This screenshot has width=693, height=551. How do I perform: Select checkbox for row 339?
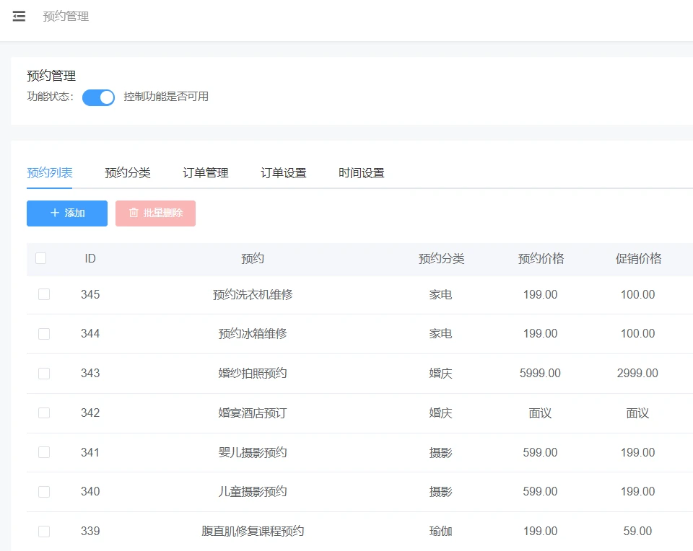pyautogui.click(x=44, y=531)
